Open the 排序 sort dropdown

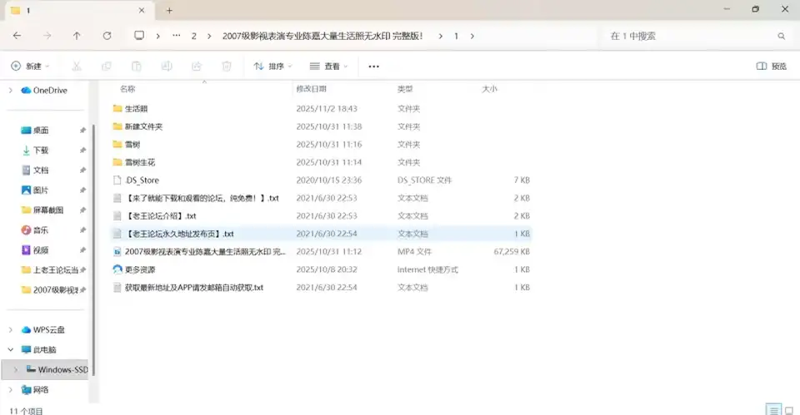[x=273, y=67]
